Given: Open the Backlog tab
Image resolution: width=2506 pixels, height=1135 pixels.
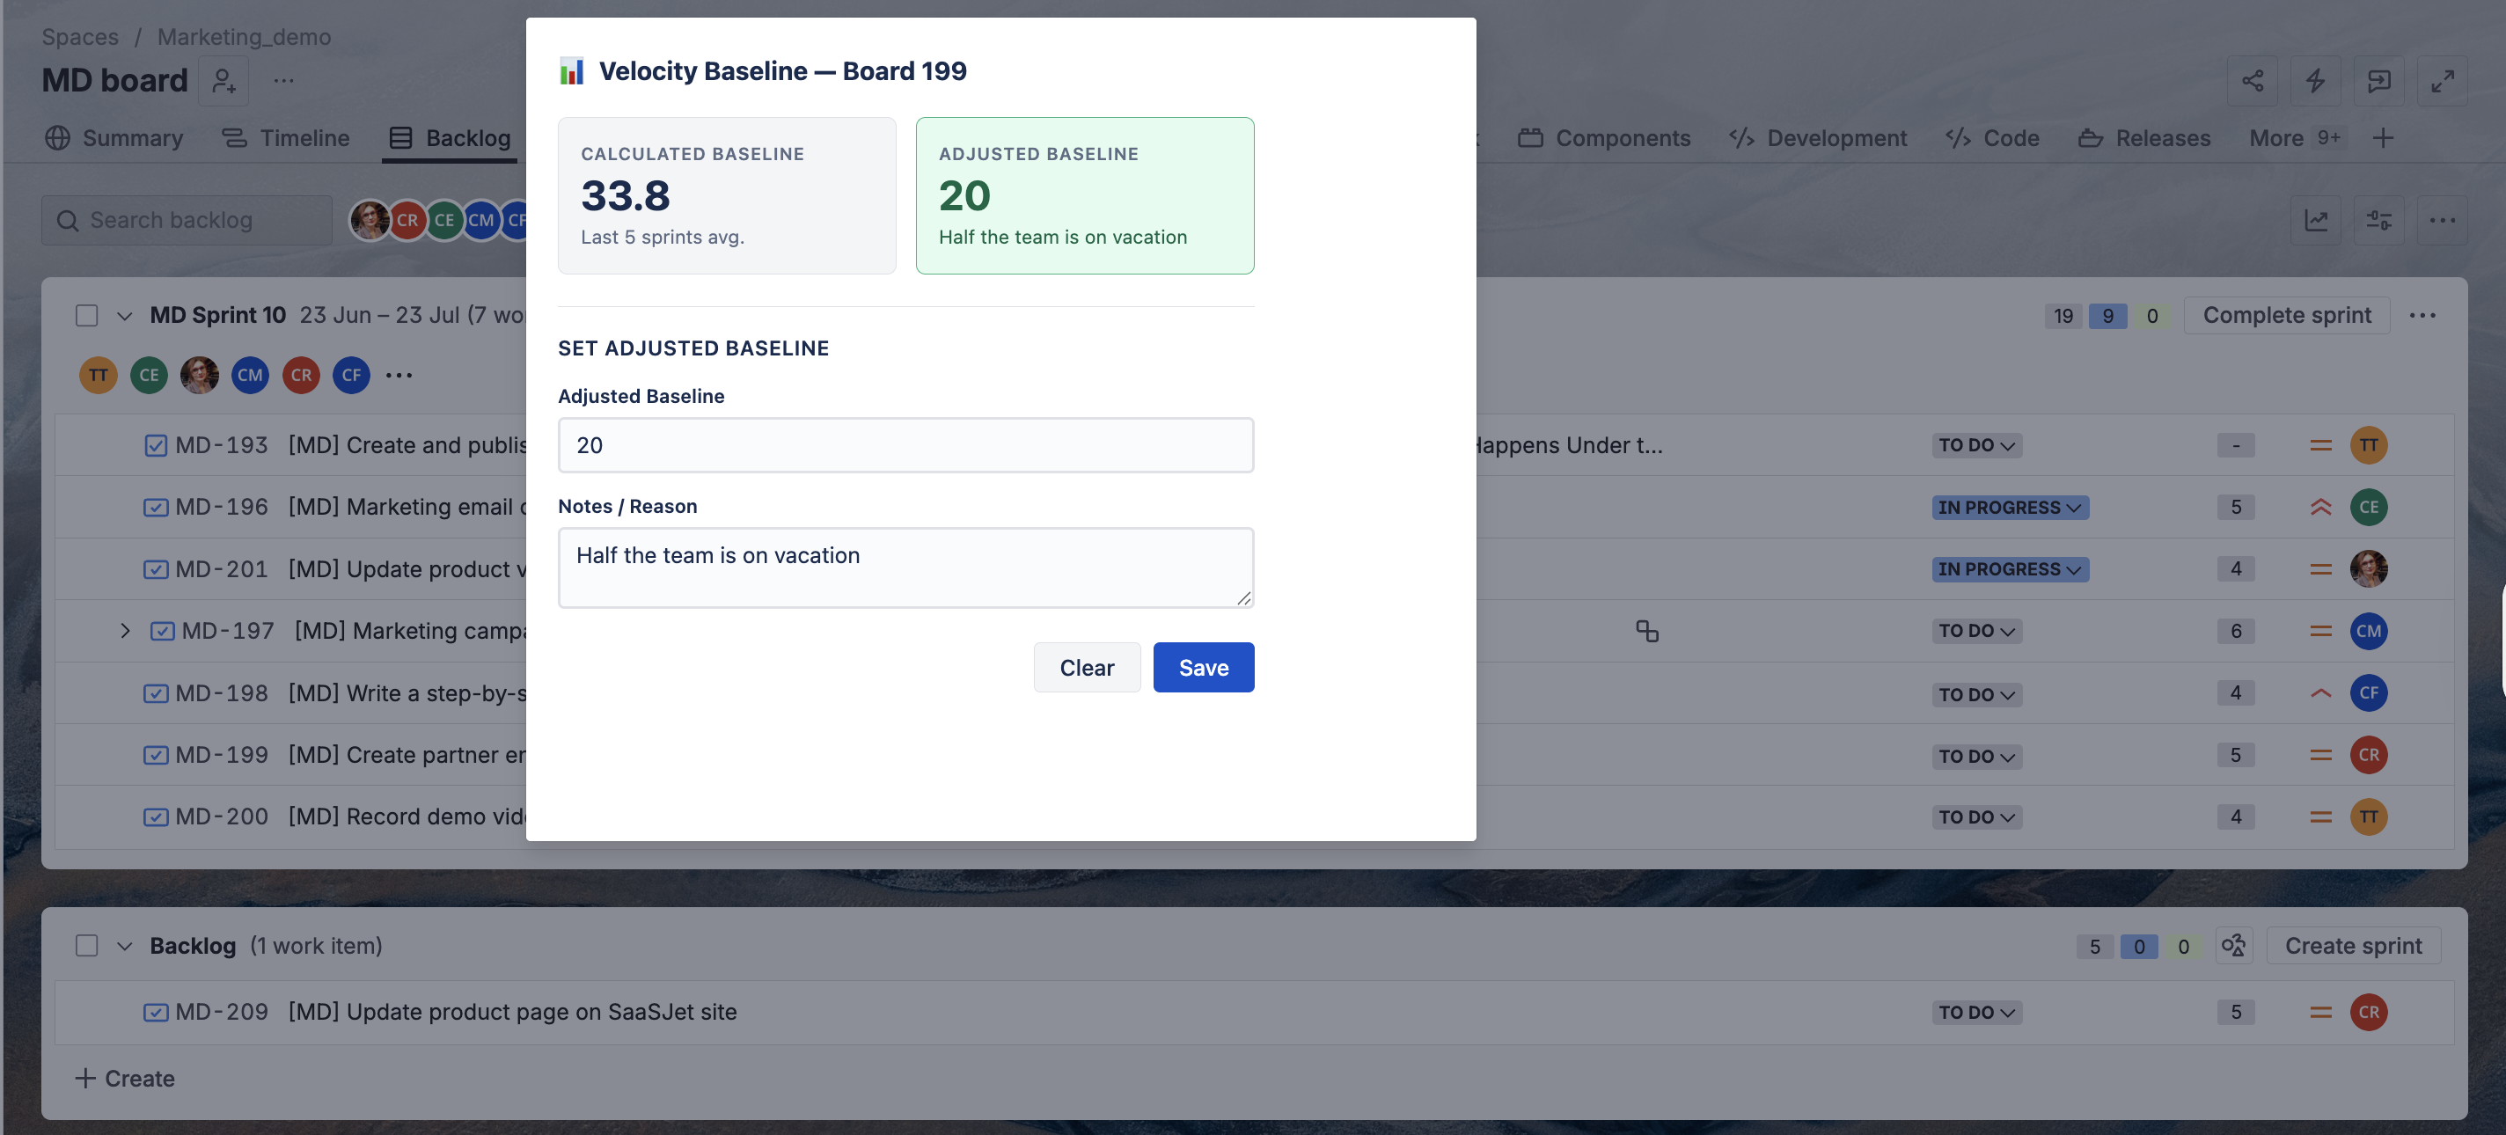Looking at the screenshot, I should pos(450,138).
